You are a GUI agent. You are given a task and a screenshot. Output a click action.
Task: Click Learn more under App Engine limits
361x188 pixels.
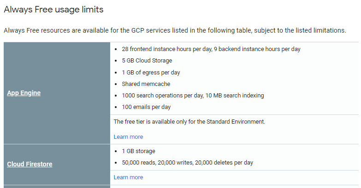click(x=128, y=137)
